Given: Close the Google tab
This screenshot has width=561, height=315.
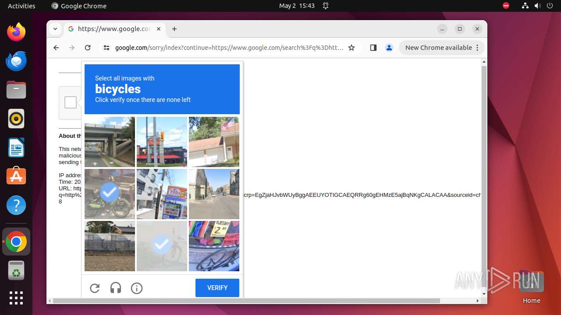Looking at the screenshot, I should point(159,29).
